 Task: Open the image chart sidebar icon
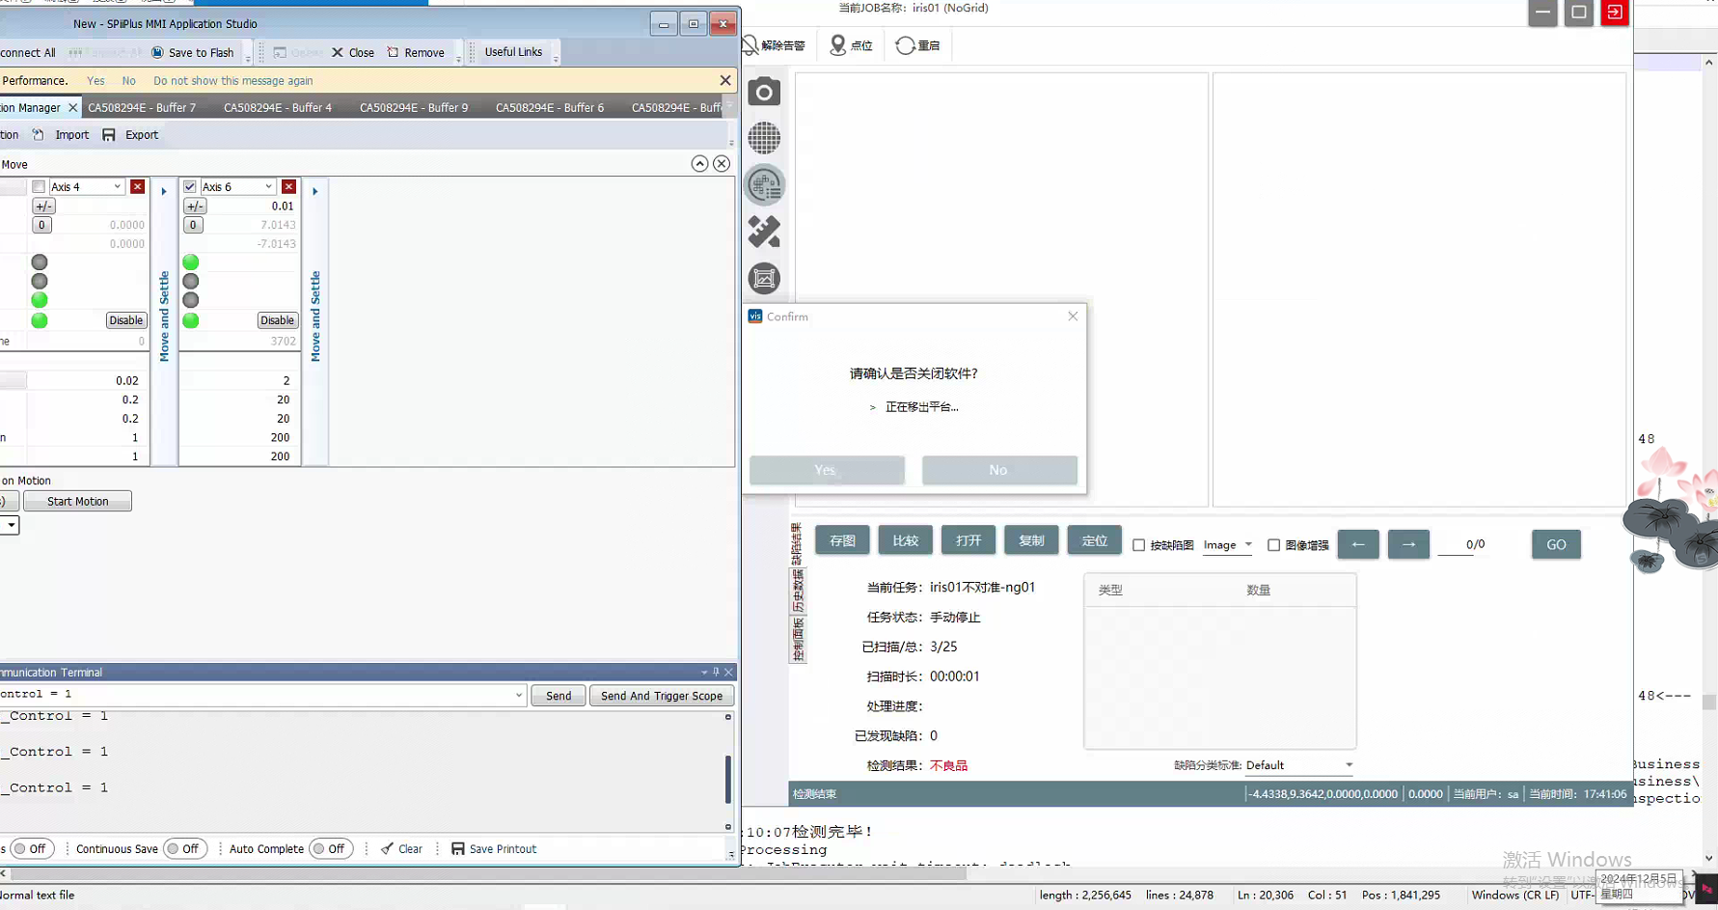(764, 279)
